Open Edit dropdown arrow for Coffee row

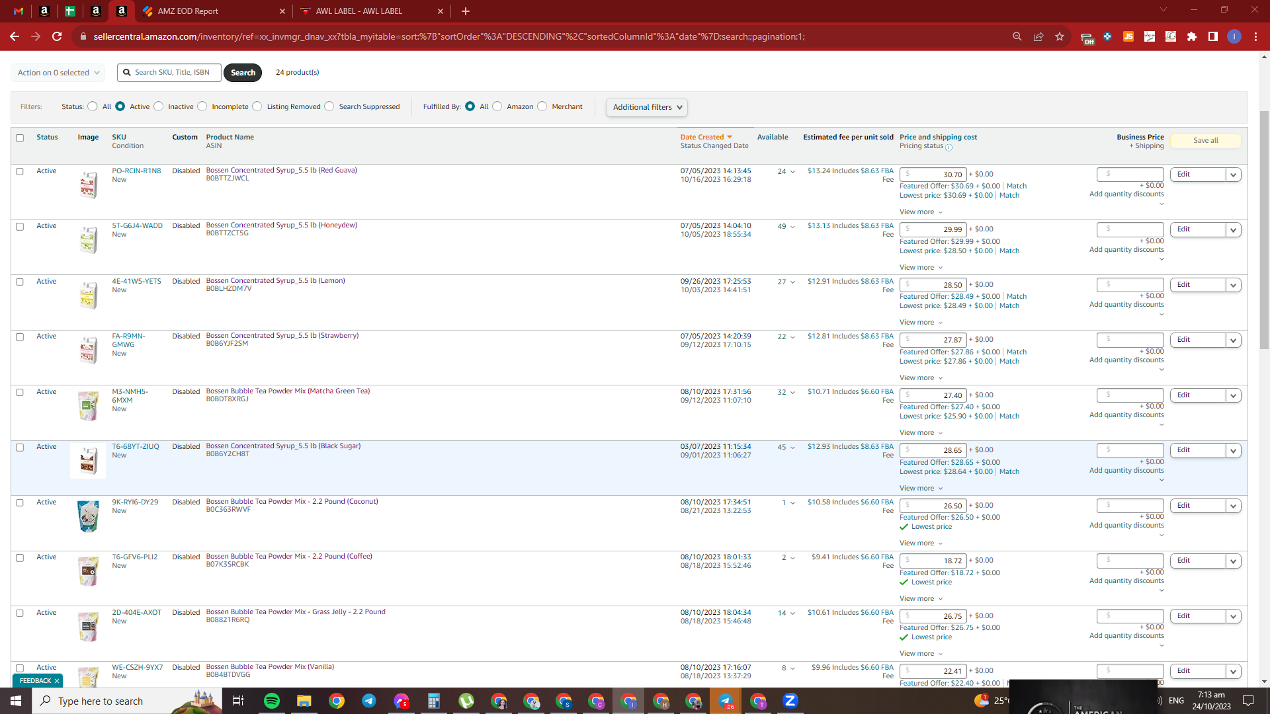(1234, 561)
